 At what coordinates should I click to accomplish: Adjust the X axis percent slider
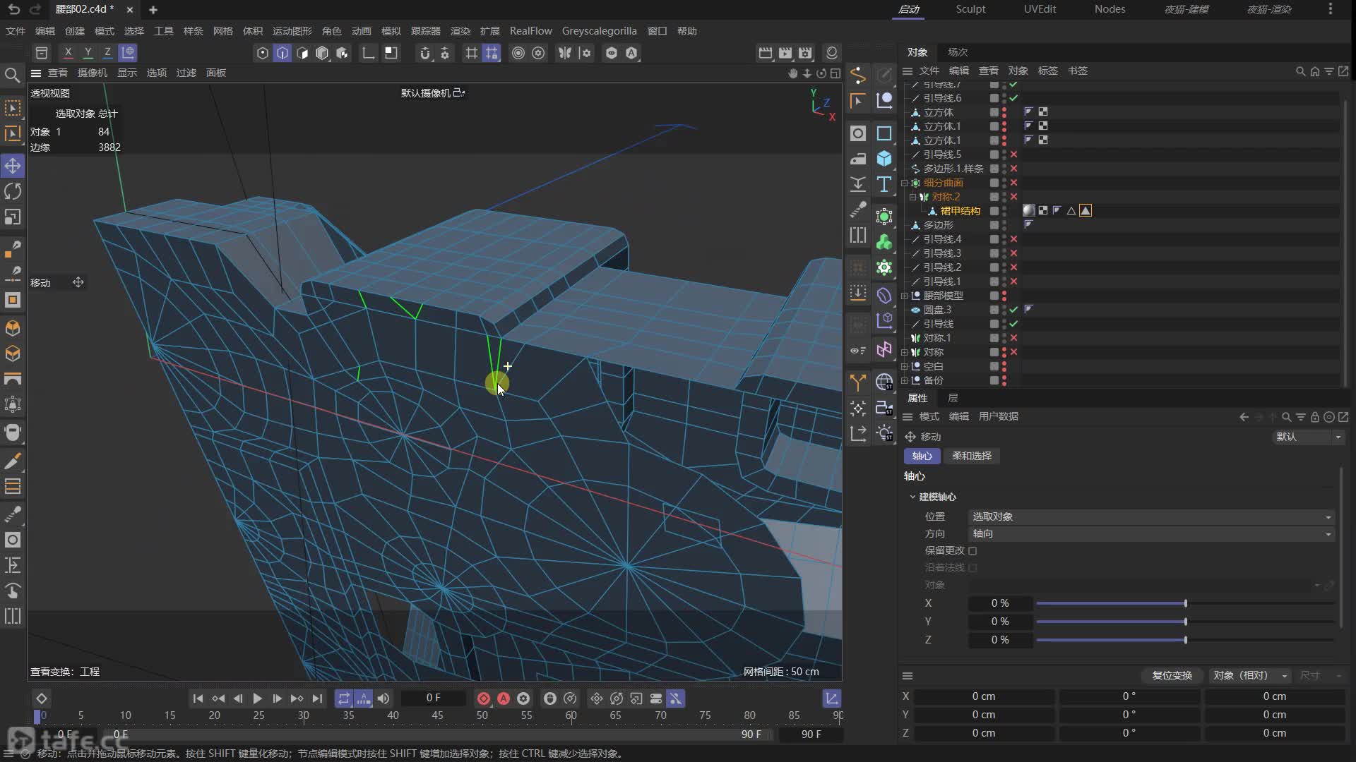pos(1185,603)
